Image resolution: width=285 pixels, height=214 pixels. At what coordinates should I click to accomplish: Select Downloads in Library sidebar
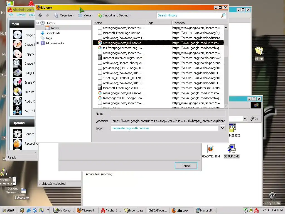(x=53, y=33)
